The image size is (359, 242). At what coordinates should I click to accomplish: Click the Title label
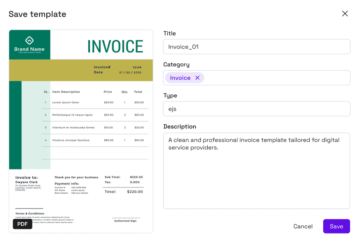[x=169, y=34]
